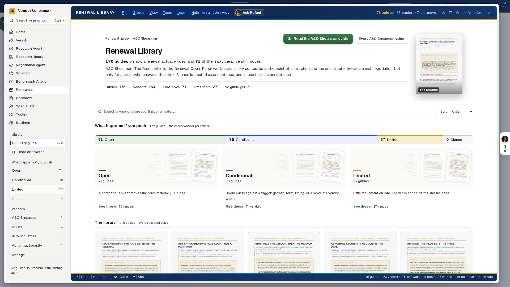Image resolution: width=510 pixels, height=287 pixels.
Task: Focus the vendor, product line, meter search field
Action: coord(266,112)
